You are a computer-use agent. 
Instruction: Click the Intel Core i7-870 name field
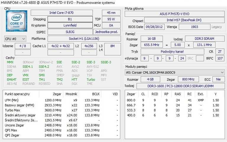click(62, 13)
